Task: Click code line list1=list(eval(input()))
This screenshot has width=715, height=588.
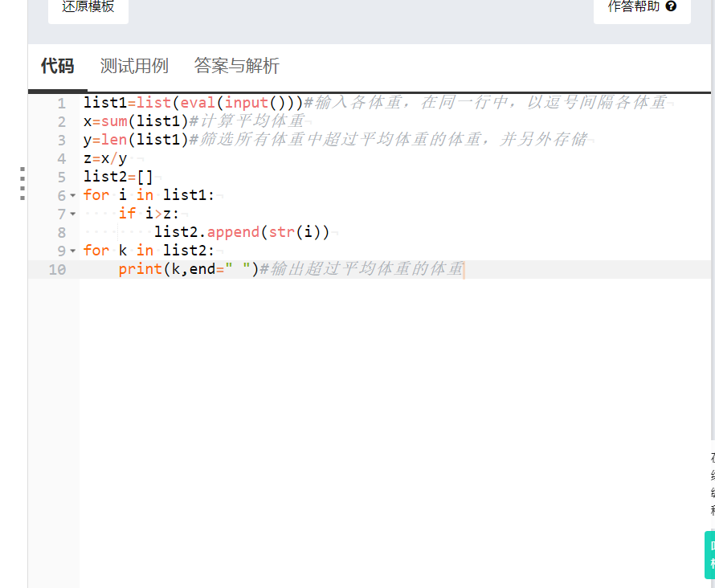Action: (x=194, y=103)
